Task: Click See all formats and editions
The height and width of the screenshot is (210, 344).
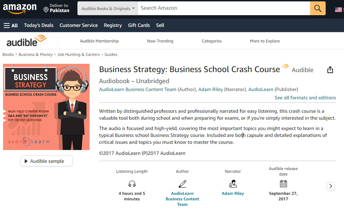Action: pos(305,98)
